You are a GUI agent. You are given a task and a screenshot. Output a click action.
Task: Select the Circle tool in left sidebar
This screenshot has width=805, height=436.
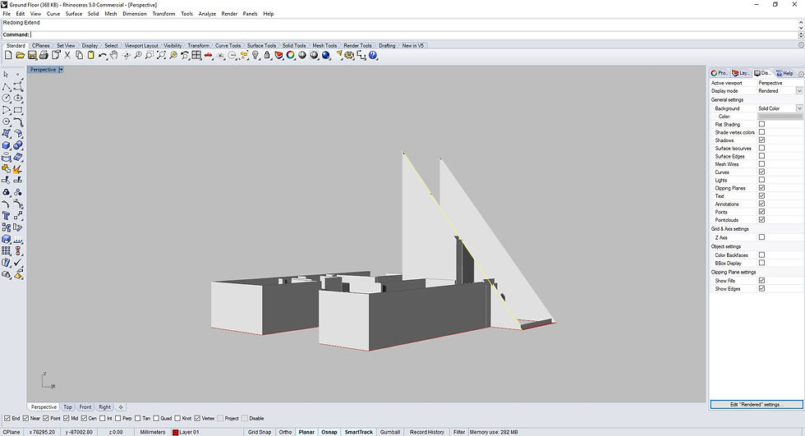pyautogui.click(x=7, y=98)
